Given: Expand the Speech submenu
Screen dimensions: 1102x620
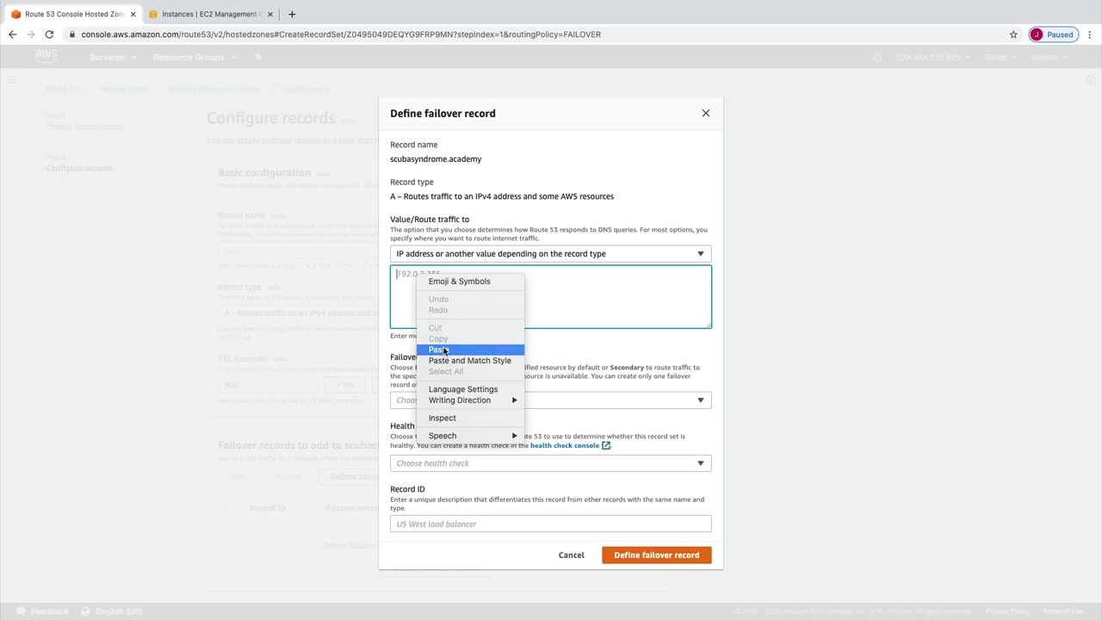Looking at the screenshot, I should click(470, 436).
